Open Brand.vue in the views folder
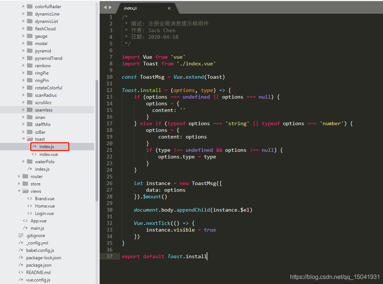 click(45, 198)
